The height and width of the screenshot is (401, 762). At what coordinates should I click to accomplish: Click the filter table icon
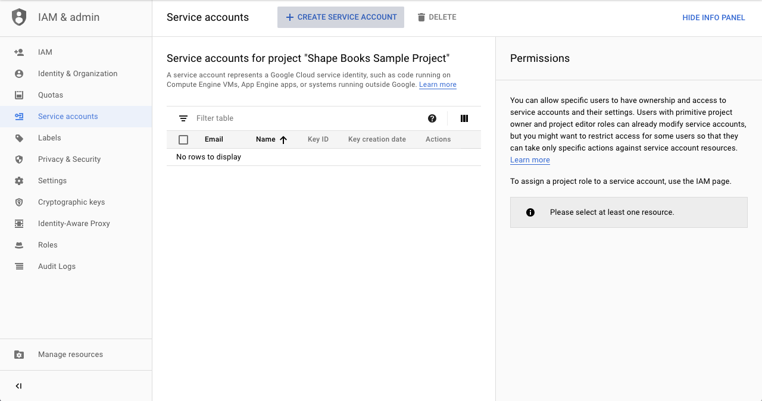tap(183, 118)
